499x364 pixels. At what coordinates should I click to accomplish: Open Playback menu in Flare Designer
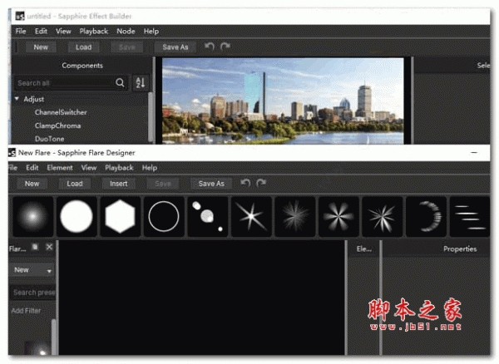[119, 168]
